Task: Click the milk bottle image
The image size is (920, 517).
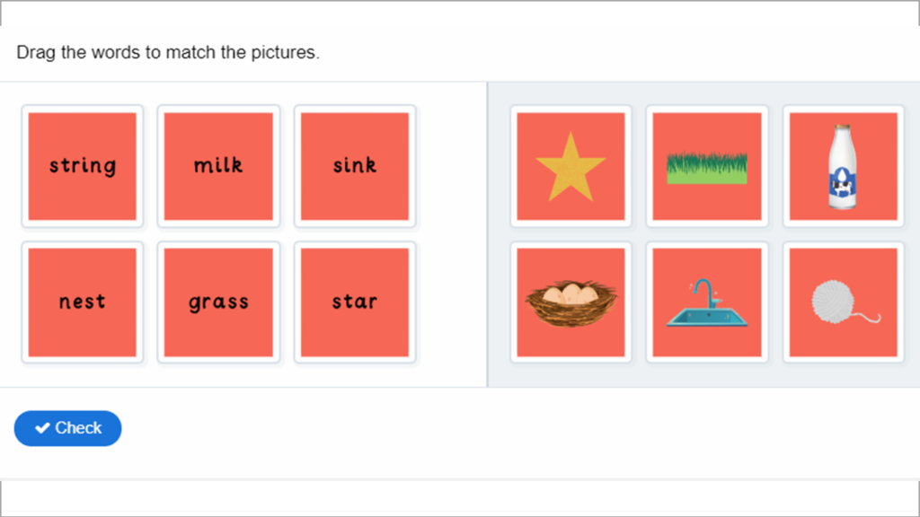Action: tap(843, 166)
